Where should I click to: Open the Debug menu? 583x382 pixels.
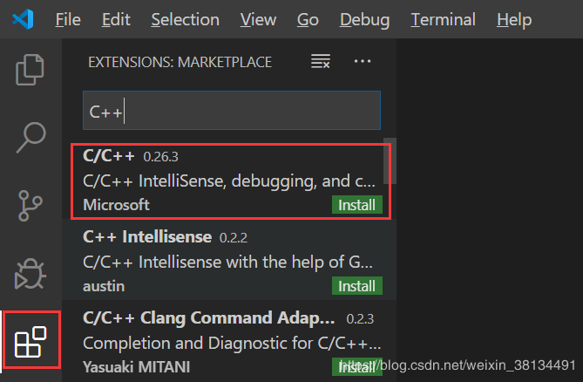pos(365,19)
